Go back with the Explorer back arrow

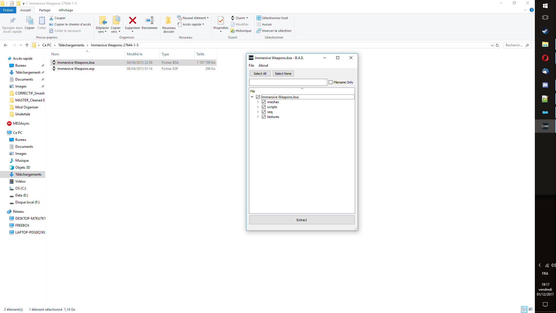click(x=6, y=45)
